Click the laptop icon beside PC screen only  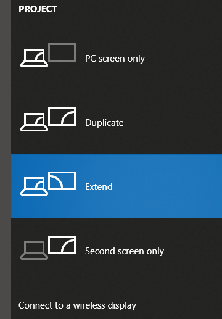(34, 58)
